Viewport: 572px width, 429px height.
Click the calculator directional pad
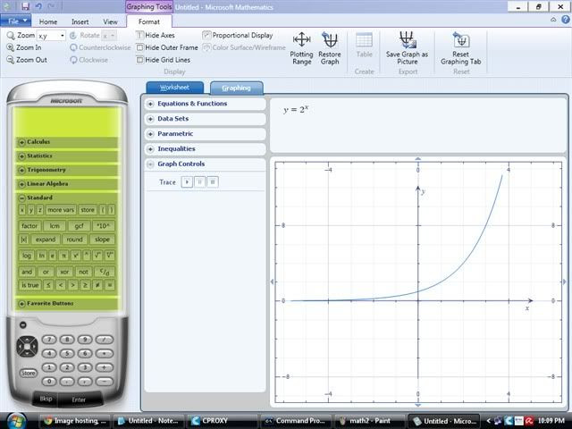[28, 346]
